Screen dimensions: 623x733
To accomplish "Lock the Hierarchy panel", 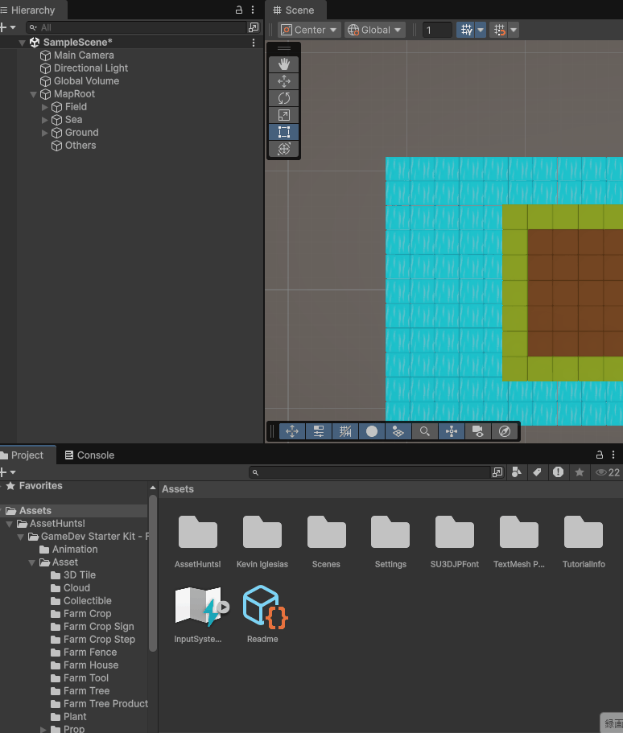I will (x=239, y=10).
